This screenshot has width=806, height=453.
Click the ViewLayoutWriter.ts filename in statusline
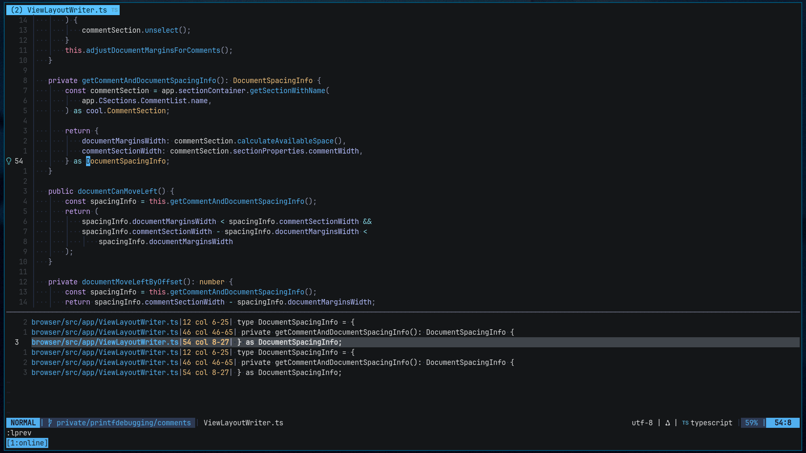243,423
